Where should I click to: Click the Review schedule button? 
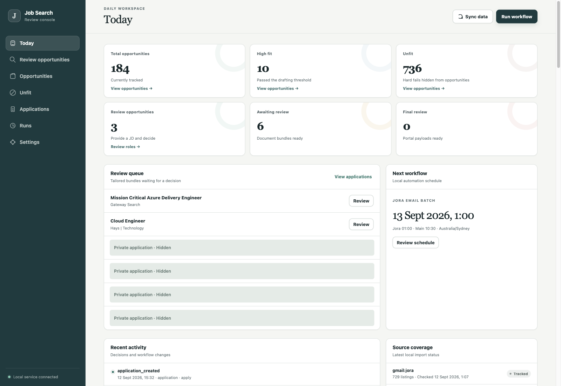415,242
